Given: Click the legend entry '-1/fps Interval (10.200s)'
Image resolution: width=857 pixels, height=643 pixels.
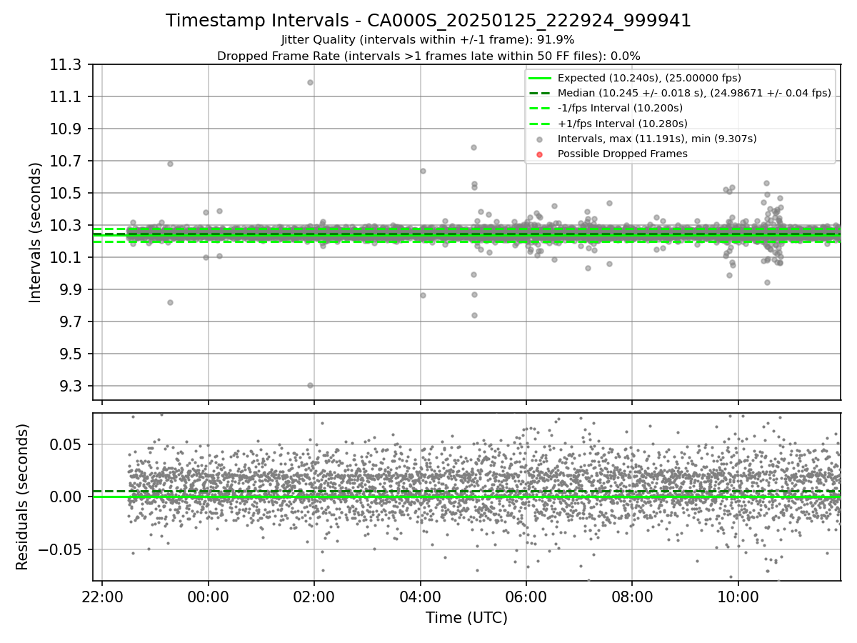Looking at the screenshot, I should point(620,108).
